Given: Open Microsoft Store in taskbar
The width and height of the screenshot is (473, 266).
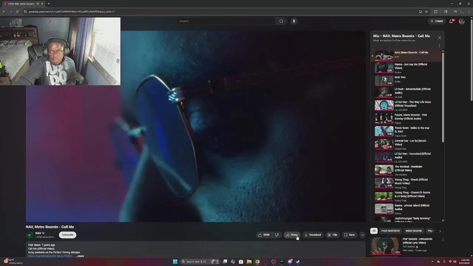Looking at the screenshot, I should point(241,262).
